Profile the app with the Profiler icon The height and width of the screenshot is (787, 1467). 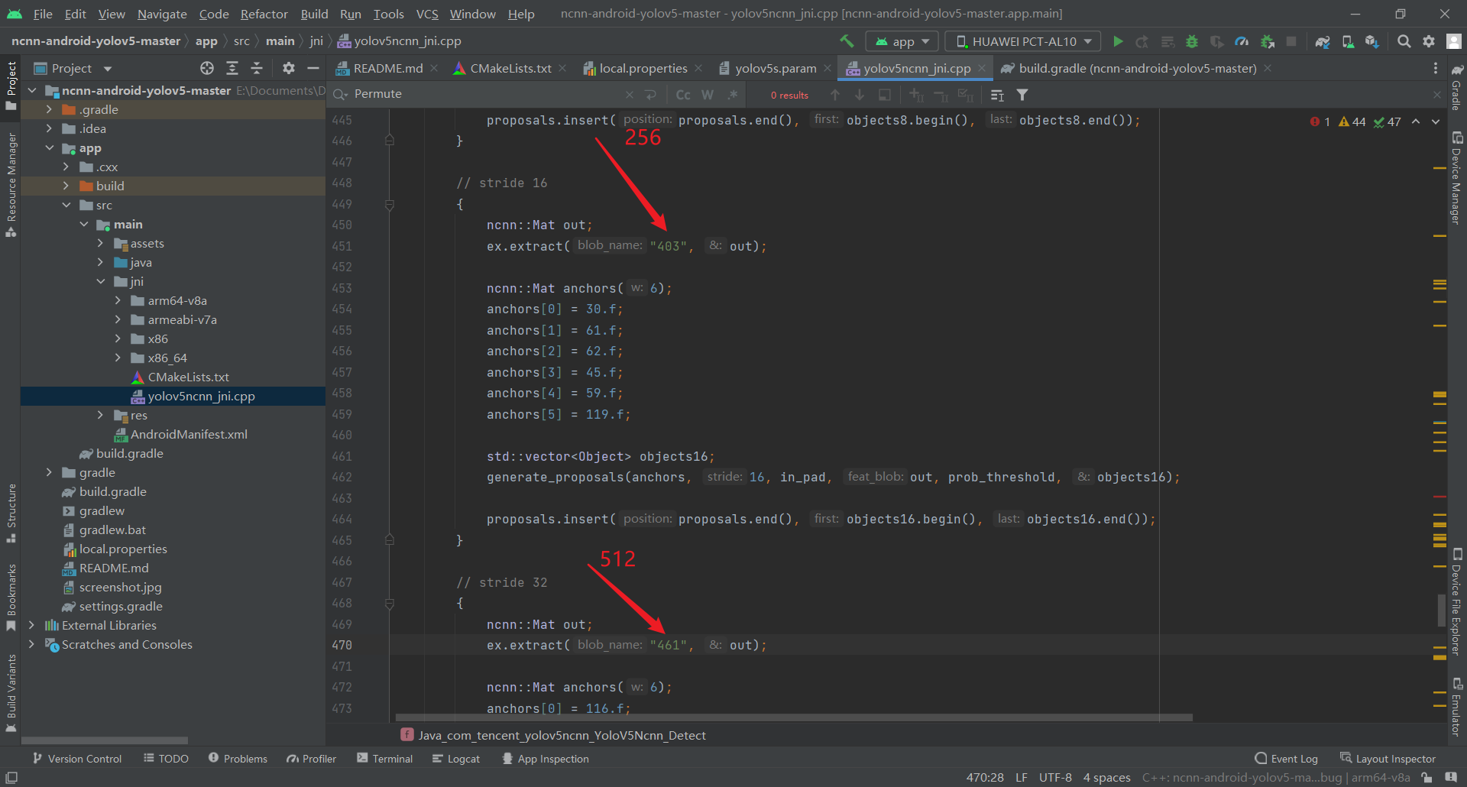pyautogui.click(x=1242, y=41)
